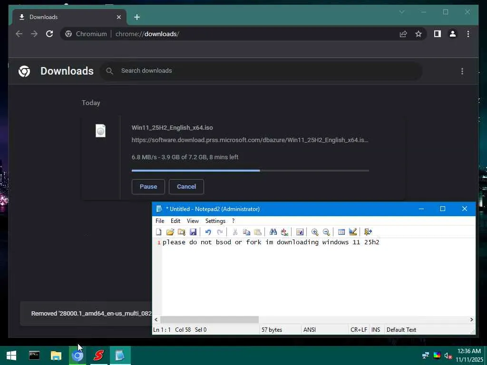This screenshot has height=365, width=487.
Task: Open the Edit menu in Notepad2
Action: coord(175,221)
